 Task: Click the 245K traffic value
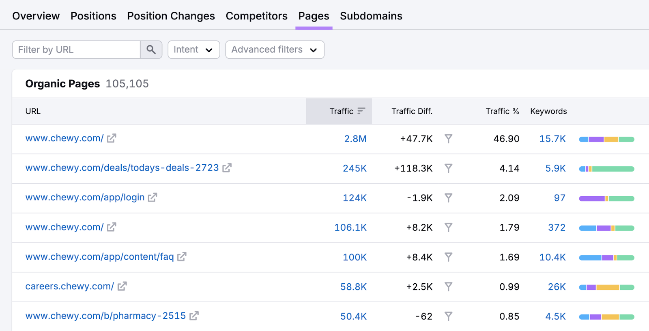click(x=355, y=168)
